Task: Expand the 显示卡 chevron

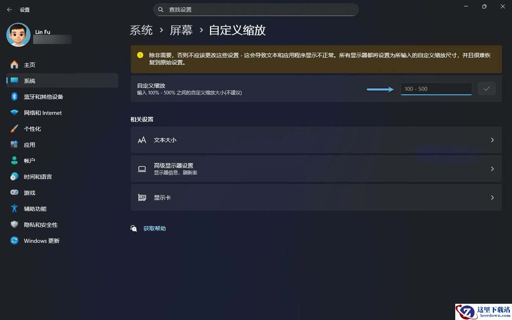Action: [x=492, y=198]
